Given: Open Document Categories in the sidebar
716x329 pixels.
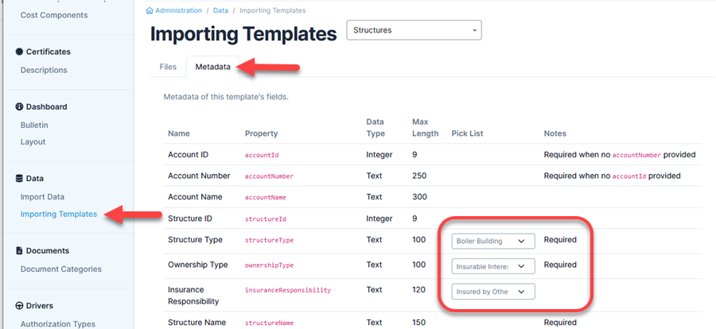Looking at the screenshot, I should 60,269.
